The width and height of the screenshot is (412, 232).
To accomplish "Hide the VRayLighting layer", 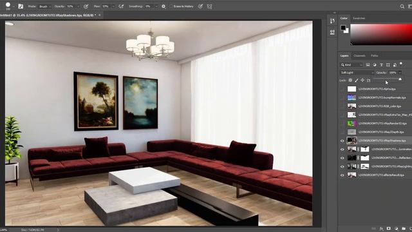I will (342, 166).
